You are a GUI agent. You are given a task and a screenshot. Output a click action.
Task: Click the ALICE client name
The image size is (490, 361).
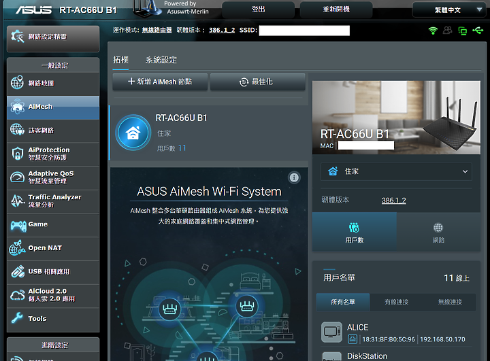coord(357,327)
